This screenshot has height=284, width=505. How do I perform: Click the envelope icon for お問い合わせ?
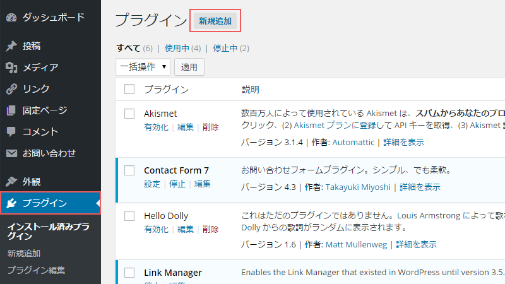11,153
